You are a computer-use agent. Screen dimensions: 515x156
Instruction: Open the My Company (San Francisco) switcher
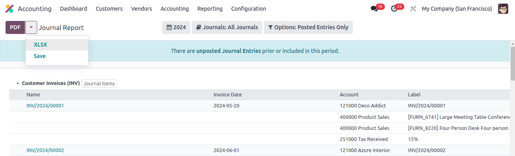[457, 9]
